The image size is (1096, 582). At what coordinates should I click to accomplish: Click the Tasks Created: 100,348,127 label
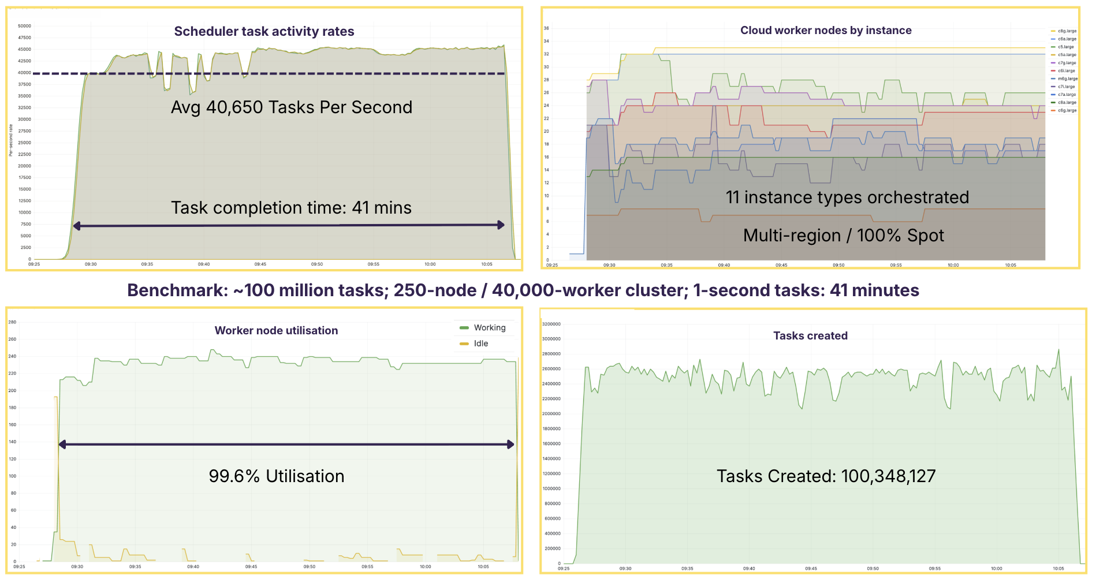[826, 476]
